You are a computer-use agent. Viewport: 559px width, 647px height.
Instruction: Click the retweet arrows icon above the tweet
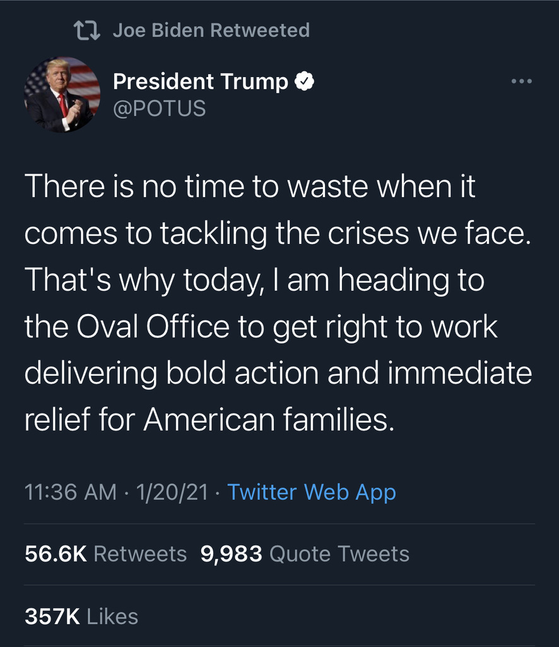87,30
